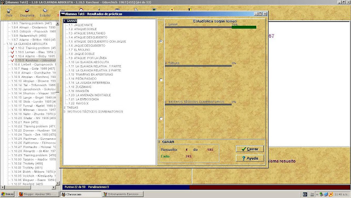
Task: Select 1.20 LA AMENAZA INEVITABLE topic
Action: 90,95
